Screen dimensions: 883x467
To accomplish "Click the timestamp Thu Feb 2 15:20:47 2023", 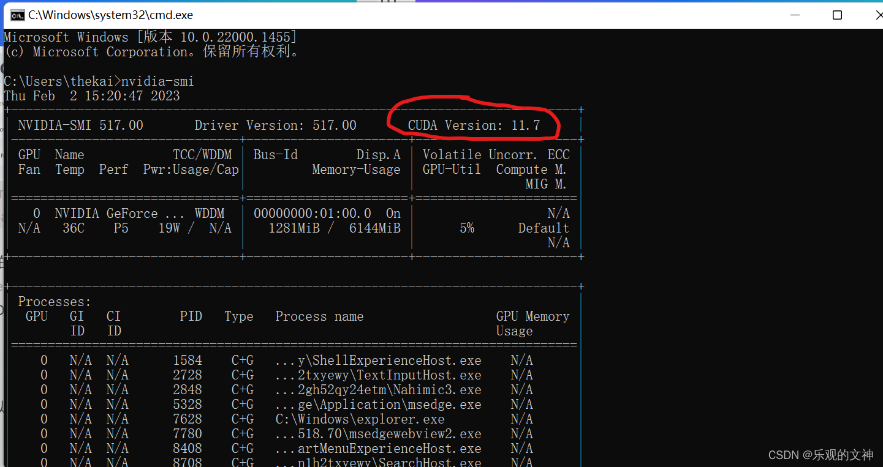I will pos(92,95).
